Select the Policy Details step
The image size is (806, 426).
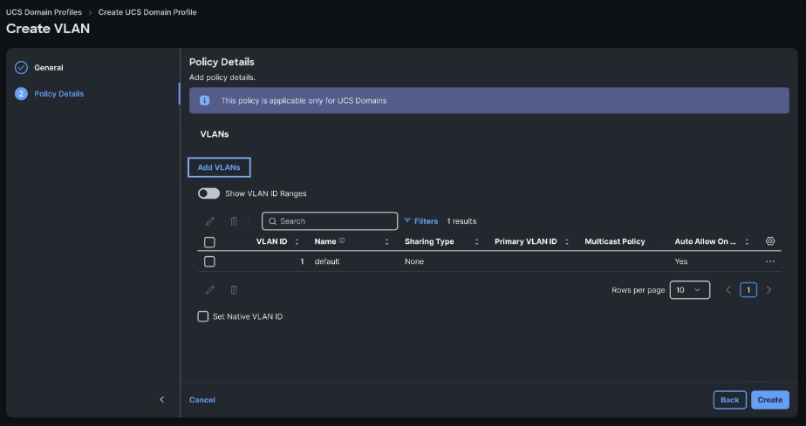[x=59, y=94]
